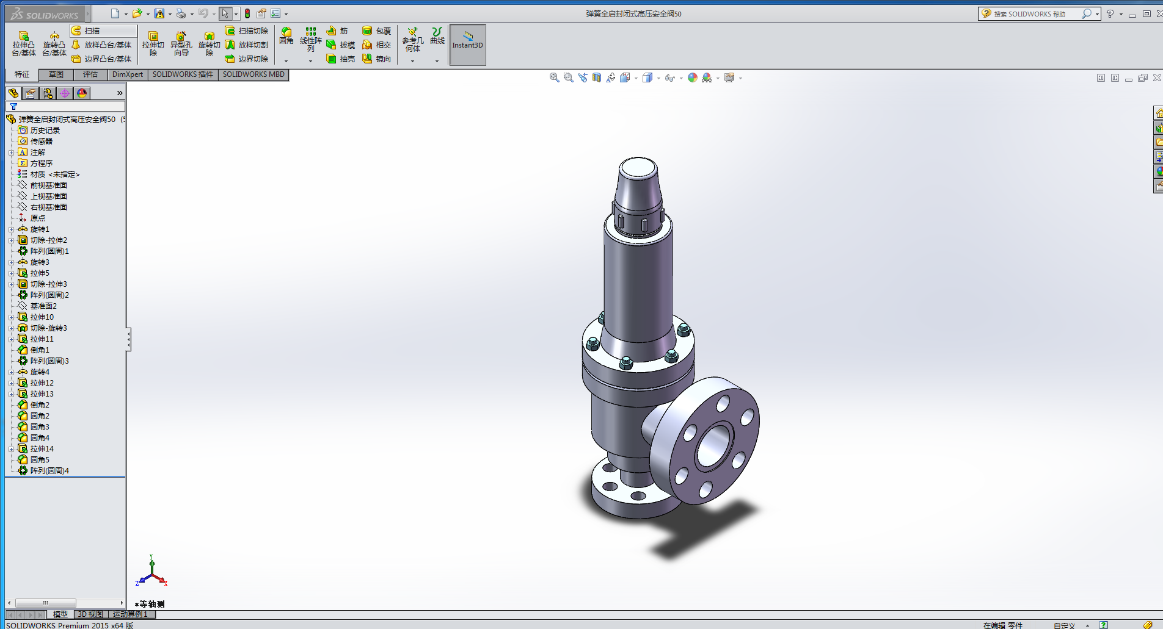Click the 拉伸凸台/基体 extrude boss tool

[x=24, y=44]
